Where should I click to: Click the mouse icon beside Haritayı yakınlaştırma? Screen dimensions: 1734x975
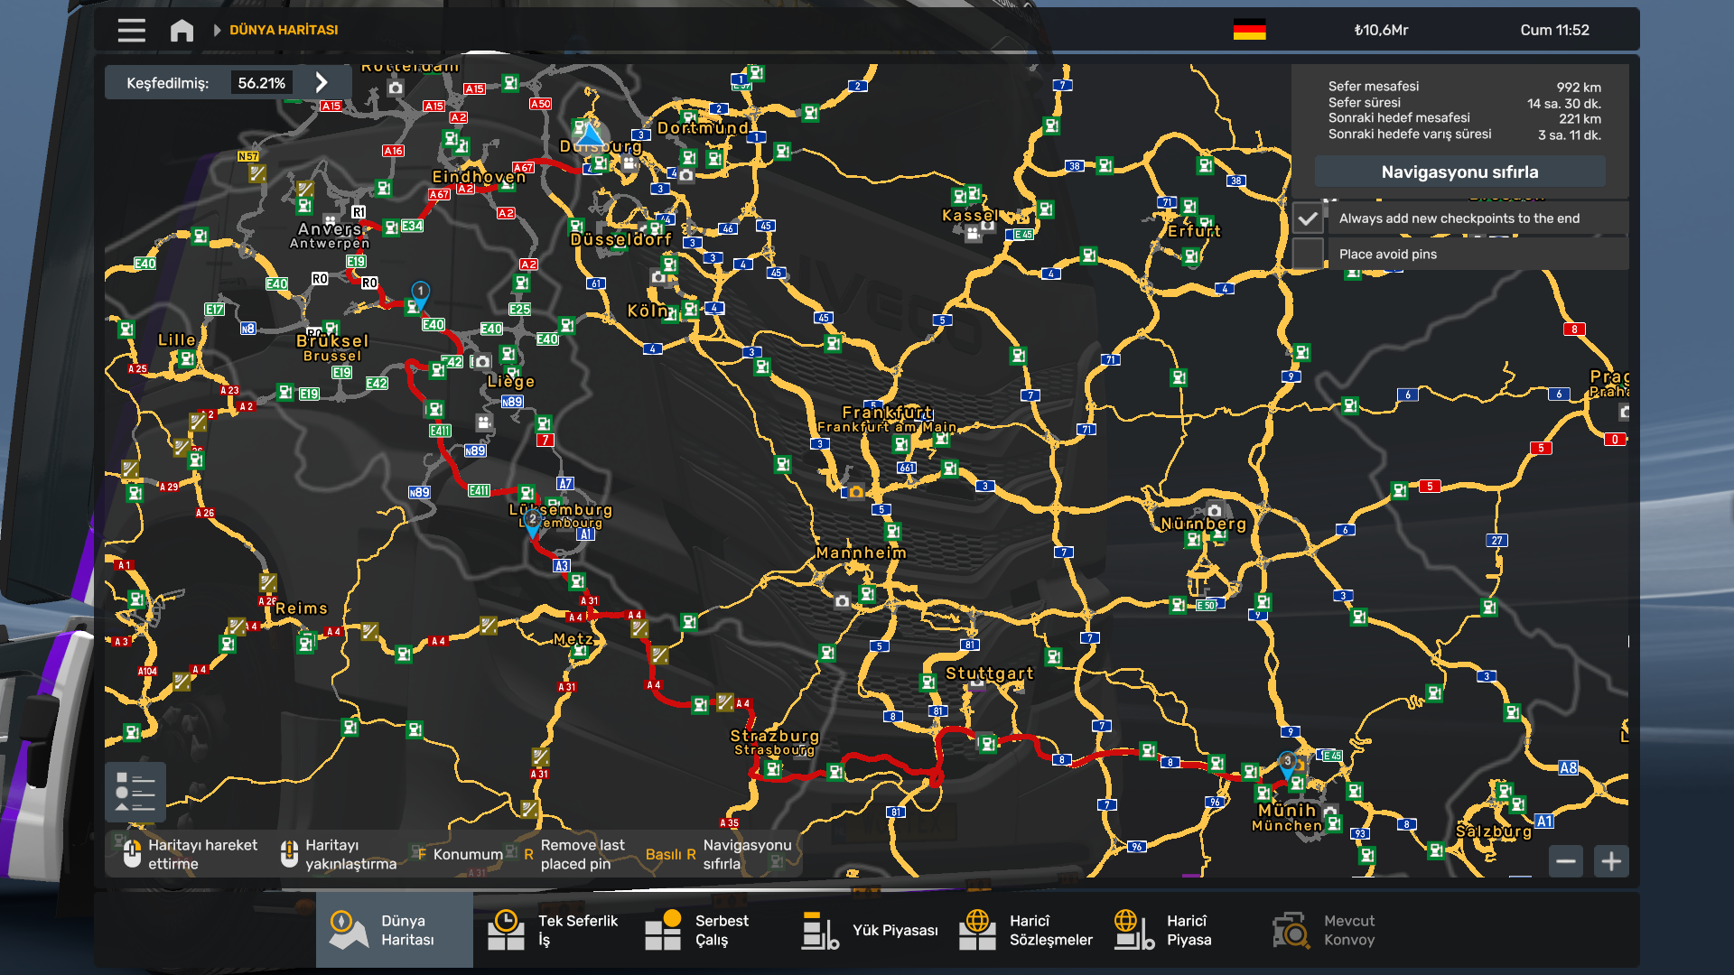[289, 853]
